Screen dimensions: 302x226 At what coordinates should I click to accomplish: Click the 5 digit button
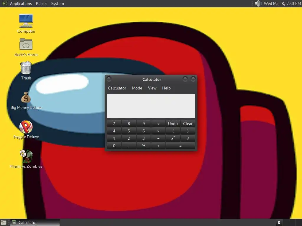(x=129, y=131)
